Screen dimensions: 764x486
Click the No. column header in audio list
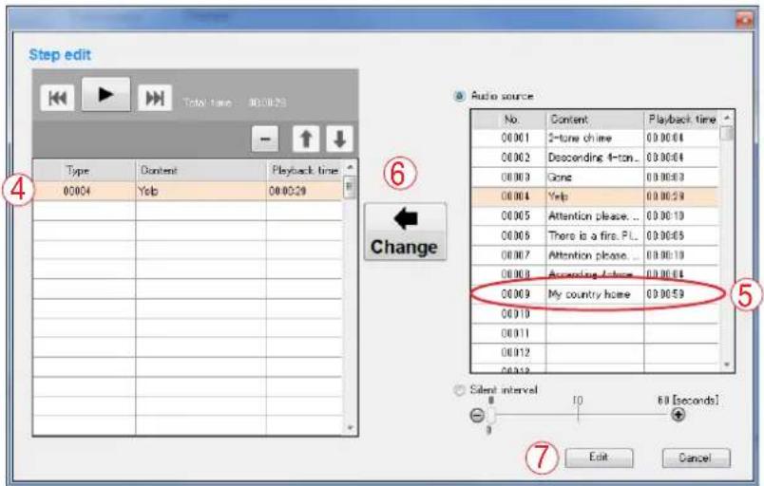point(508,120)
